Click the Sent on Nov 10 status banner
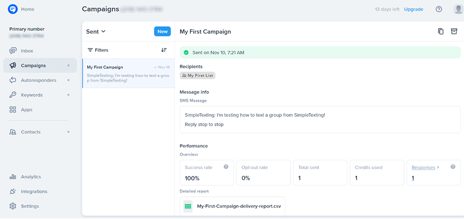The image size is (464, 219). 320,53
